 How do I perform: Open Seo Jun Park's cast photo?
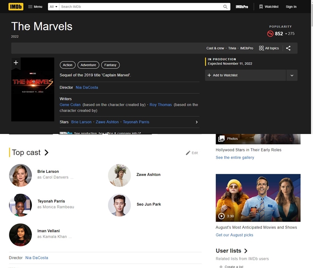click(x=119, y=205)
